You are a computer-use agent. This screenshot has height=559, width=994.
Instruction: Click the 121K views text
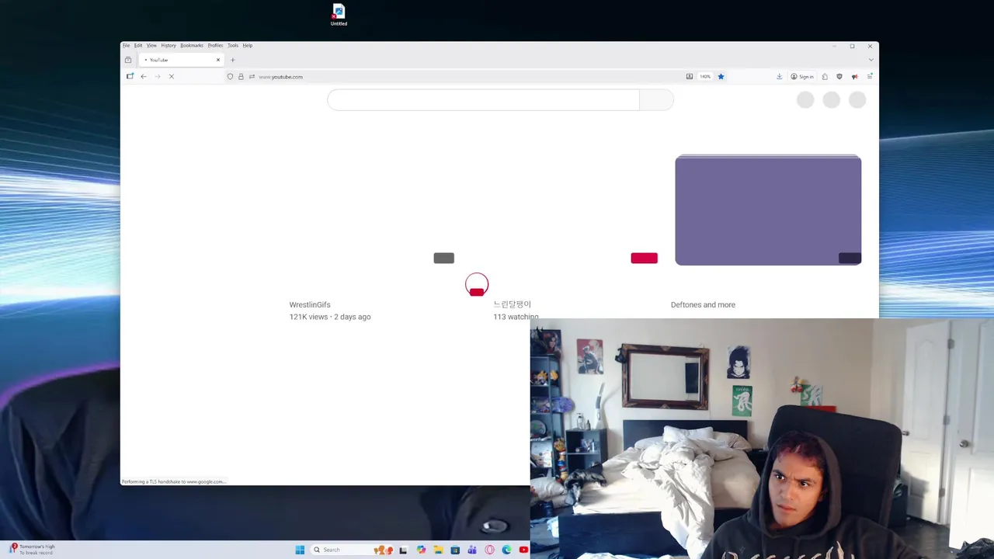pos(308,317)
